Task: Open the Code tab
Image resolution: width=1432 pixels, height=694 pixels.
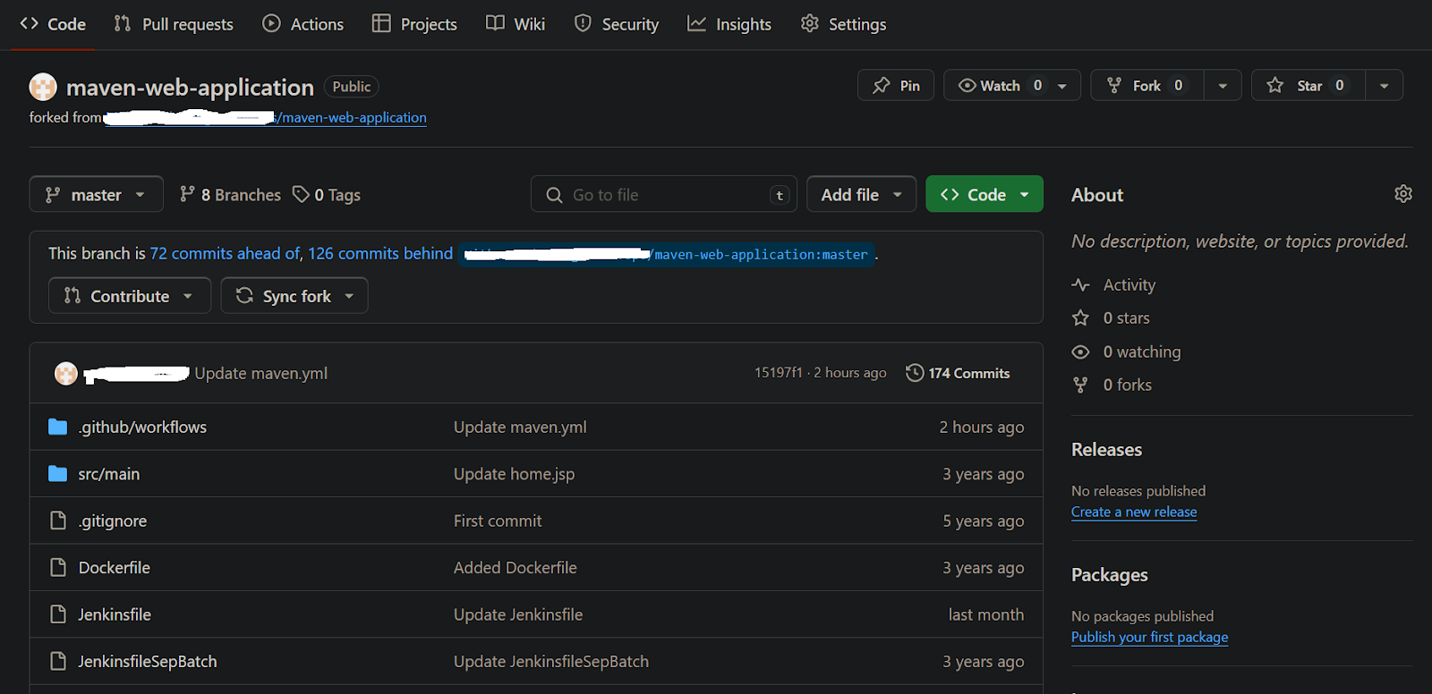Action: coord(53,24)
